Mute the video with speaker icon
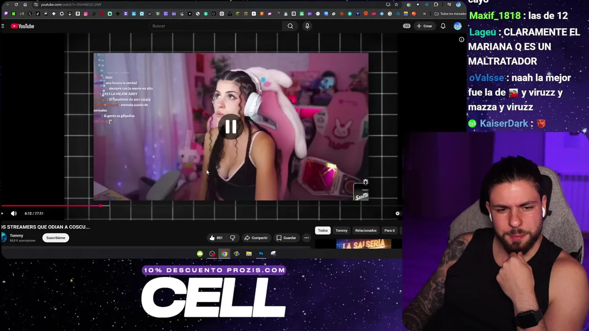The image size is (589, 331). click(x=14, y=213)
